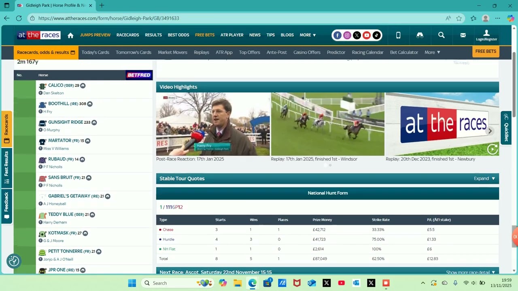Open the Feedback side tab
Screen dimensions: 518x291
6,206
